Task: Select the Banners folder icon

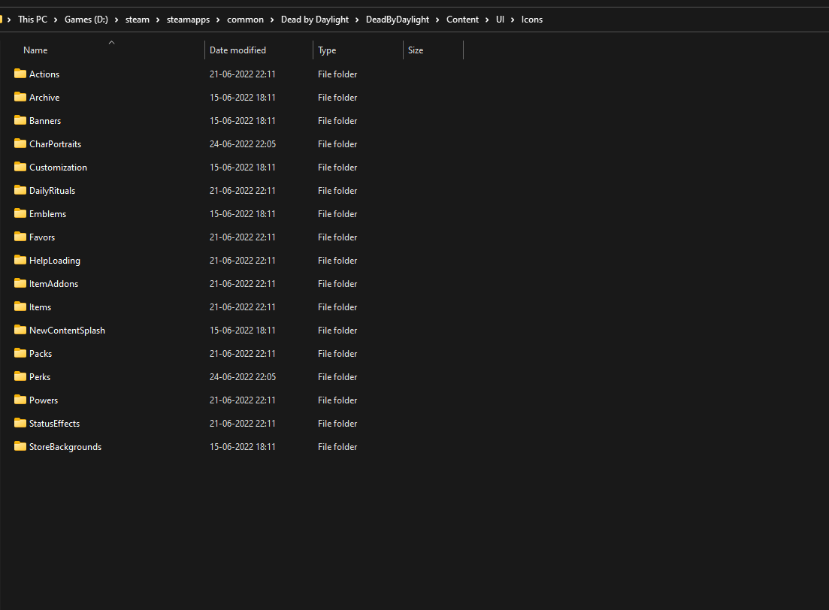Action: coord(20,120)
